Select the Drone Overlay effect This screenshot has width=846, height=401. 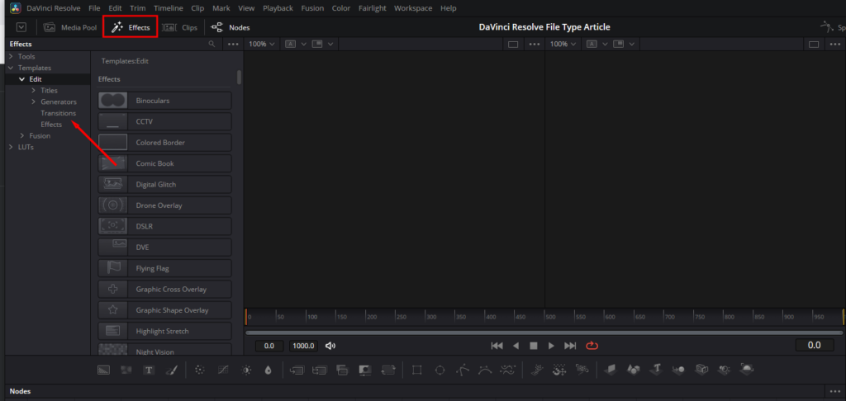(164, 205)
